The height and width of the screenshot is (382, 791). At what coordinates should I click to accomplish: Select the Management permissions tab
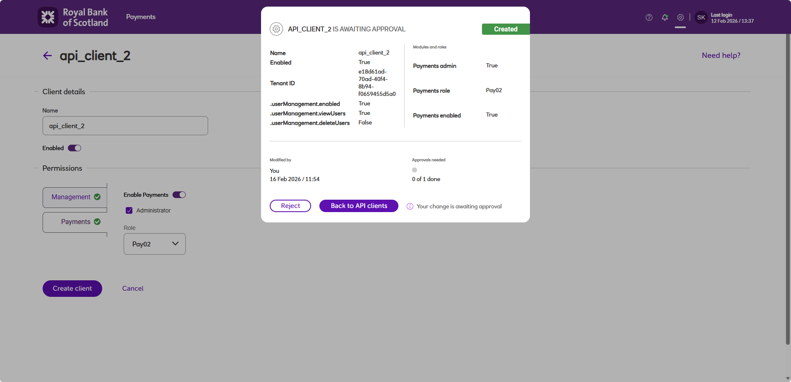coord(75,197)
